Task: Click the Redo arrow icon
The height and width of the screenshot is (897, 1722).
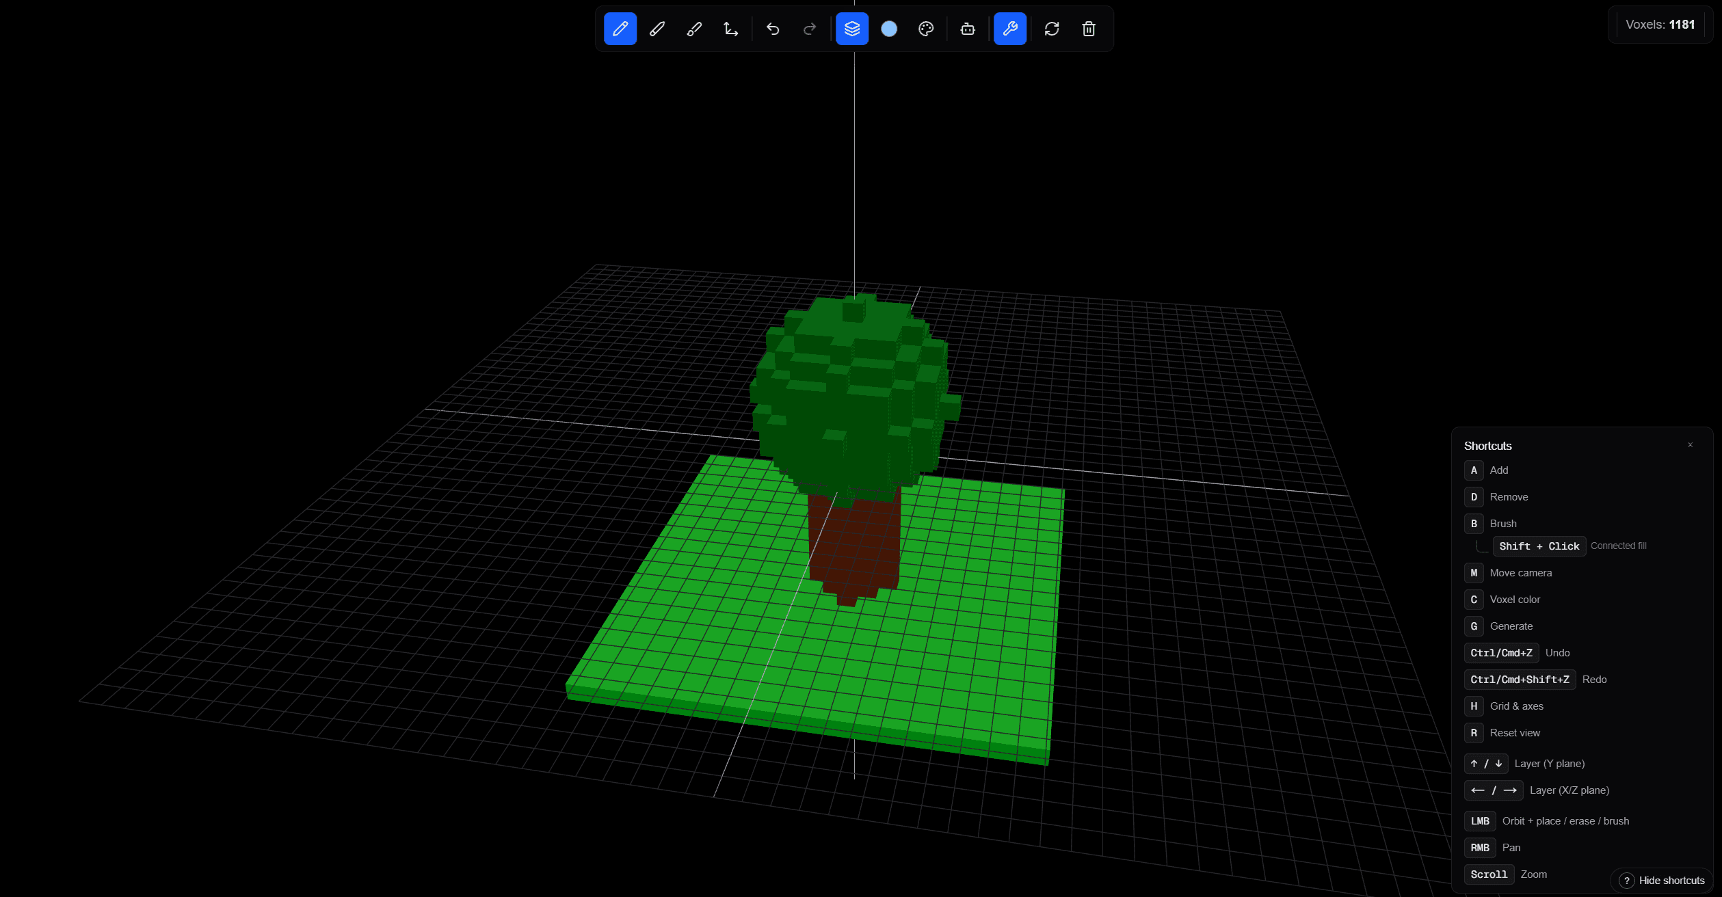Action: (x=809, y=29)
